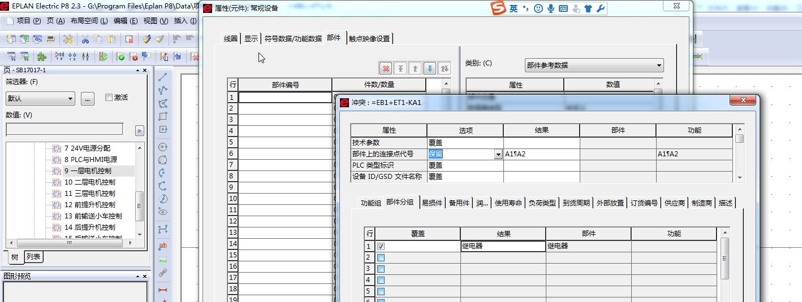Switch to the 易损件 tab

click(432, 203)
